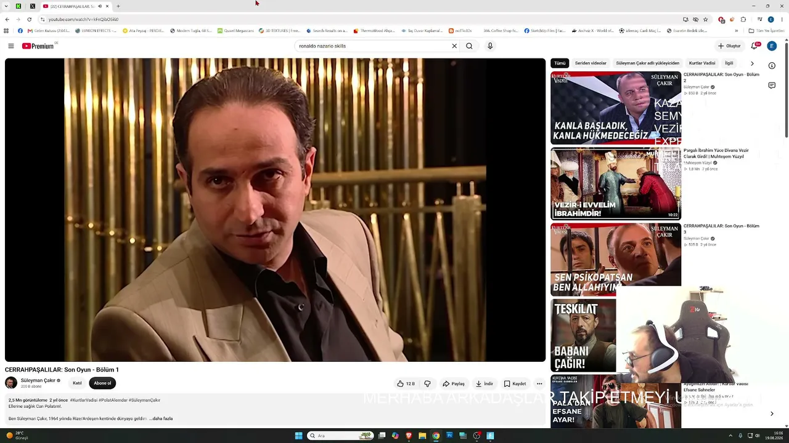Screen dimensions: 789x443
Task: Open more actions three-dot menu
Action: click(x=539, y=384)
